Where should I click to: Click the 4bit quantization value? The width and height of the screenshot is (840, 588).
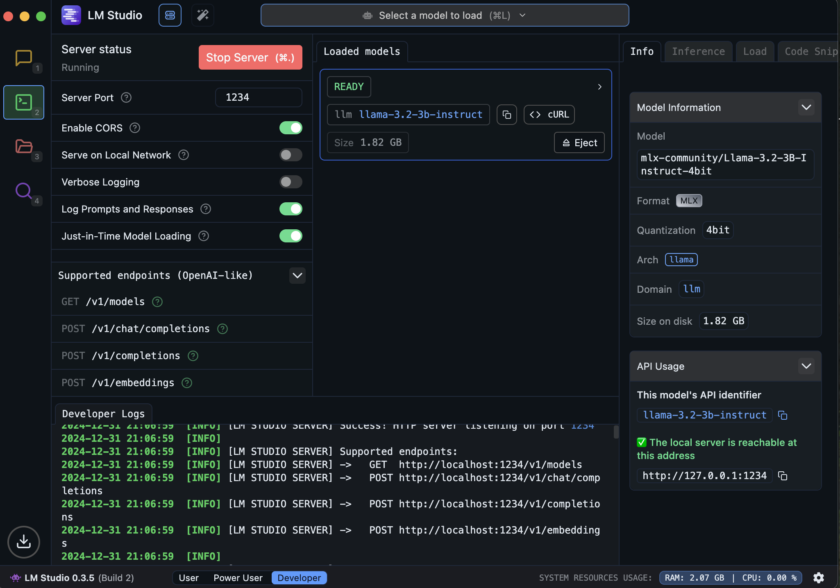(x=718, y=230)
